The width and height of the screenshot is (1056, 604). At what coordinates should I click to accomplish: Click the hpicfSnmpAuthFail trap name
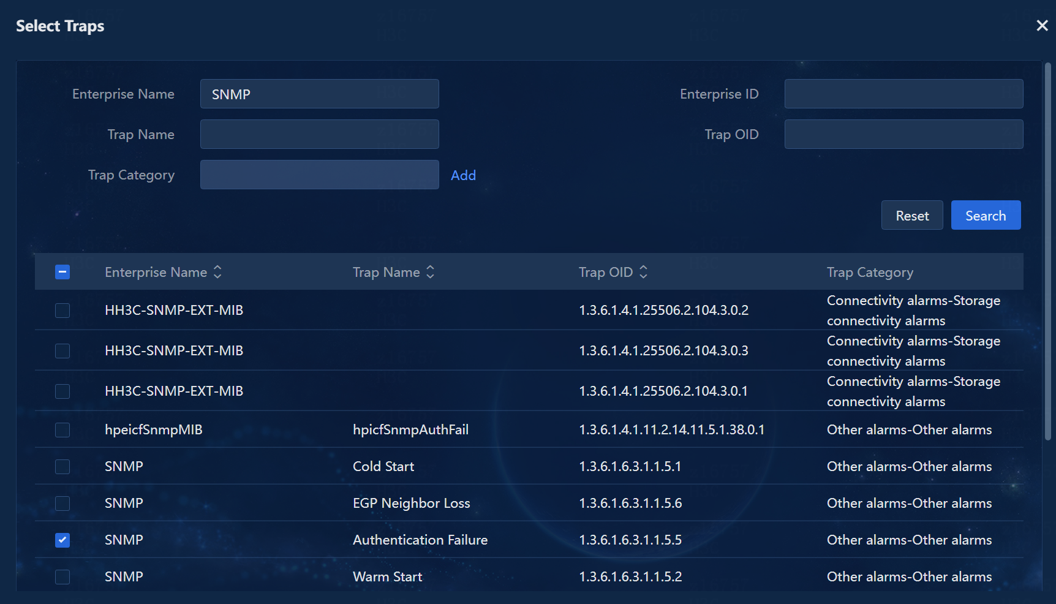point(410,430)
